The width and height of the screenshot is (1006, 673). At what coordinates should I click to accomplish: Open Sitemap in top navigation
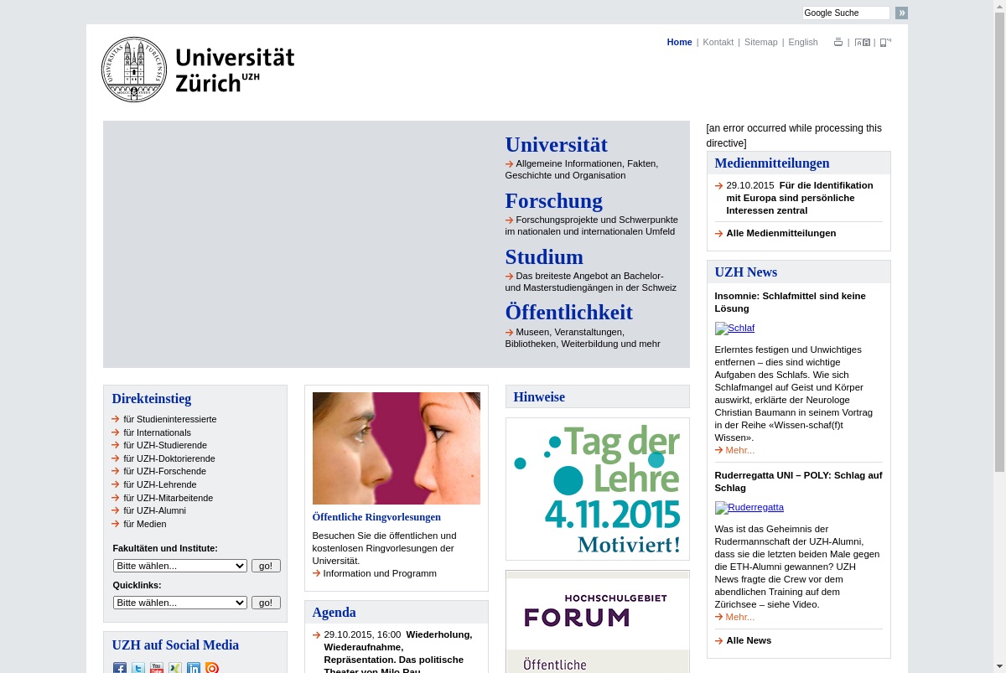coord(761,42)
